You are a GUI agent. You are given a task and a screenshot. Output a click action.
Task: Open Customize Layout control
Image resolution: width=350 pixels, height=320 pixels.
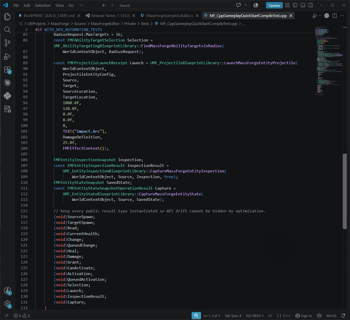287,5
